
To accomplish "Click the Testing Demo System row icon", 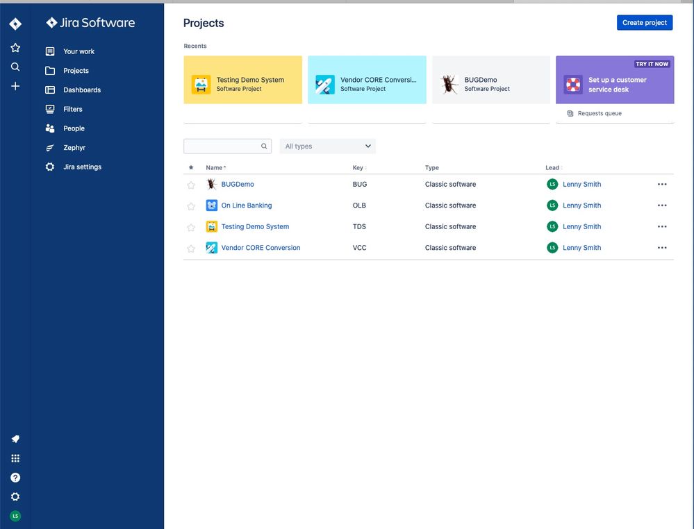I will coord(212,226).
